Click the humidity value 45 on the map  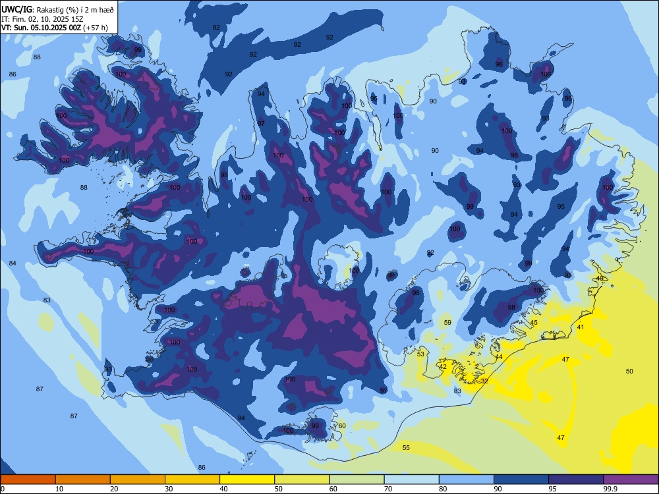click(534, 323)
